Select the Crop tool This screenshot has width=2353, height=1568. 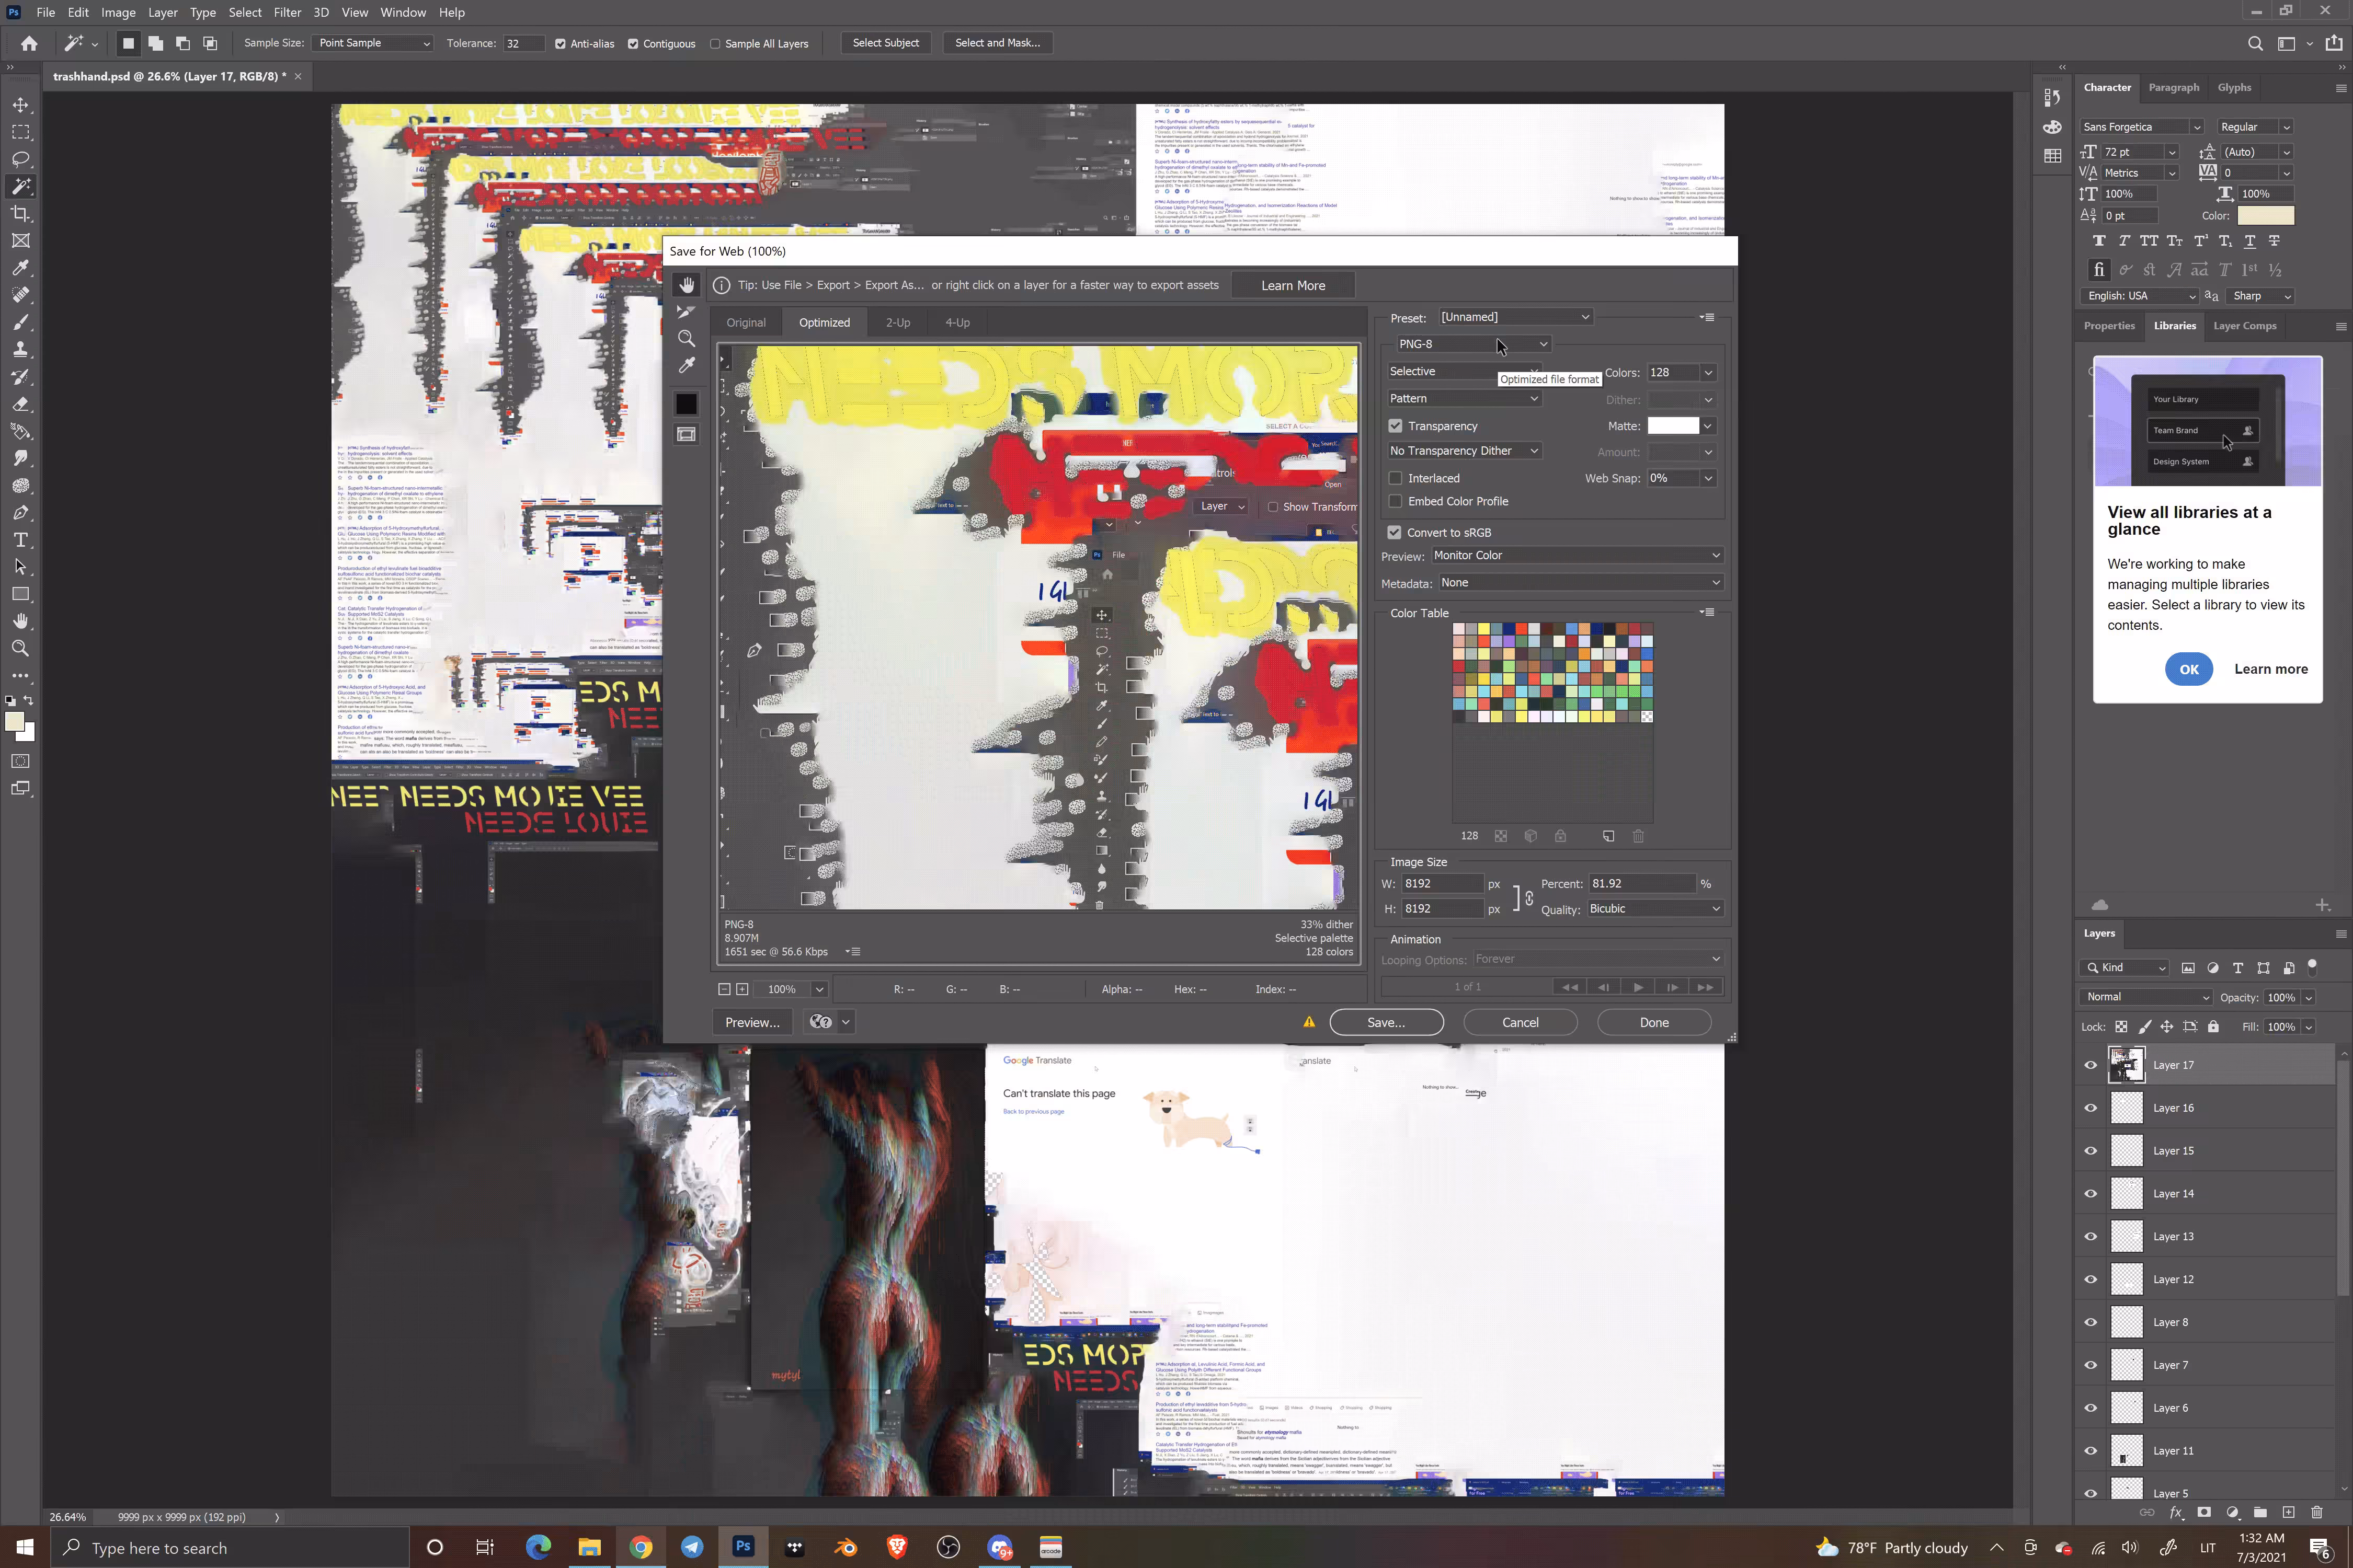tap(20, 214)
